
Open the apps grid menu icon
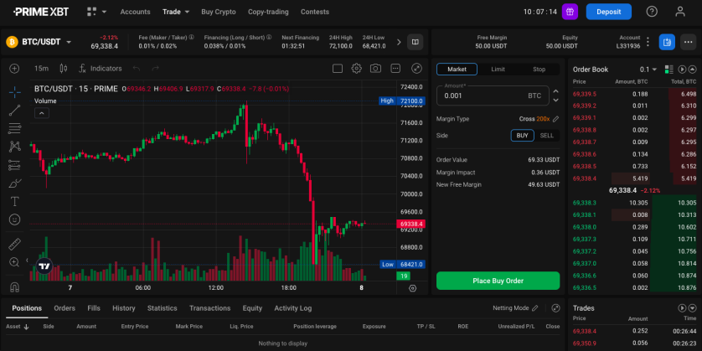pos(92,12)
